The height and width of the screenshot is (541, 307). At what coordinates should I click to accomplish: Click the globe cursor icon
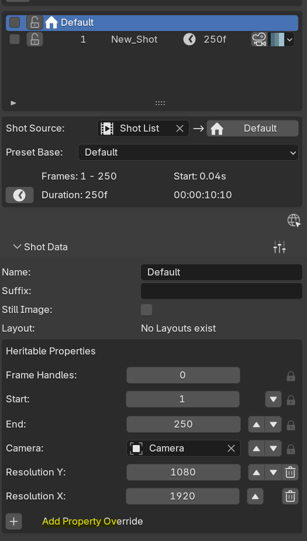click(x=294, y=220)
